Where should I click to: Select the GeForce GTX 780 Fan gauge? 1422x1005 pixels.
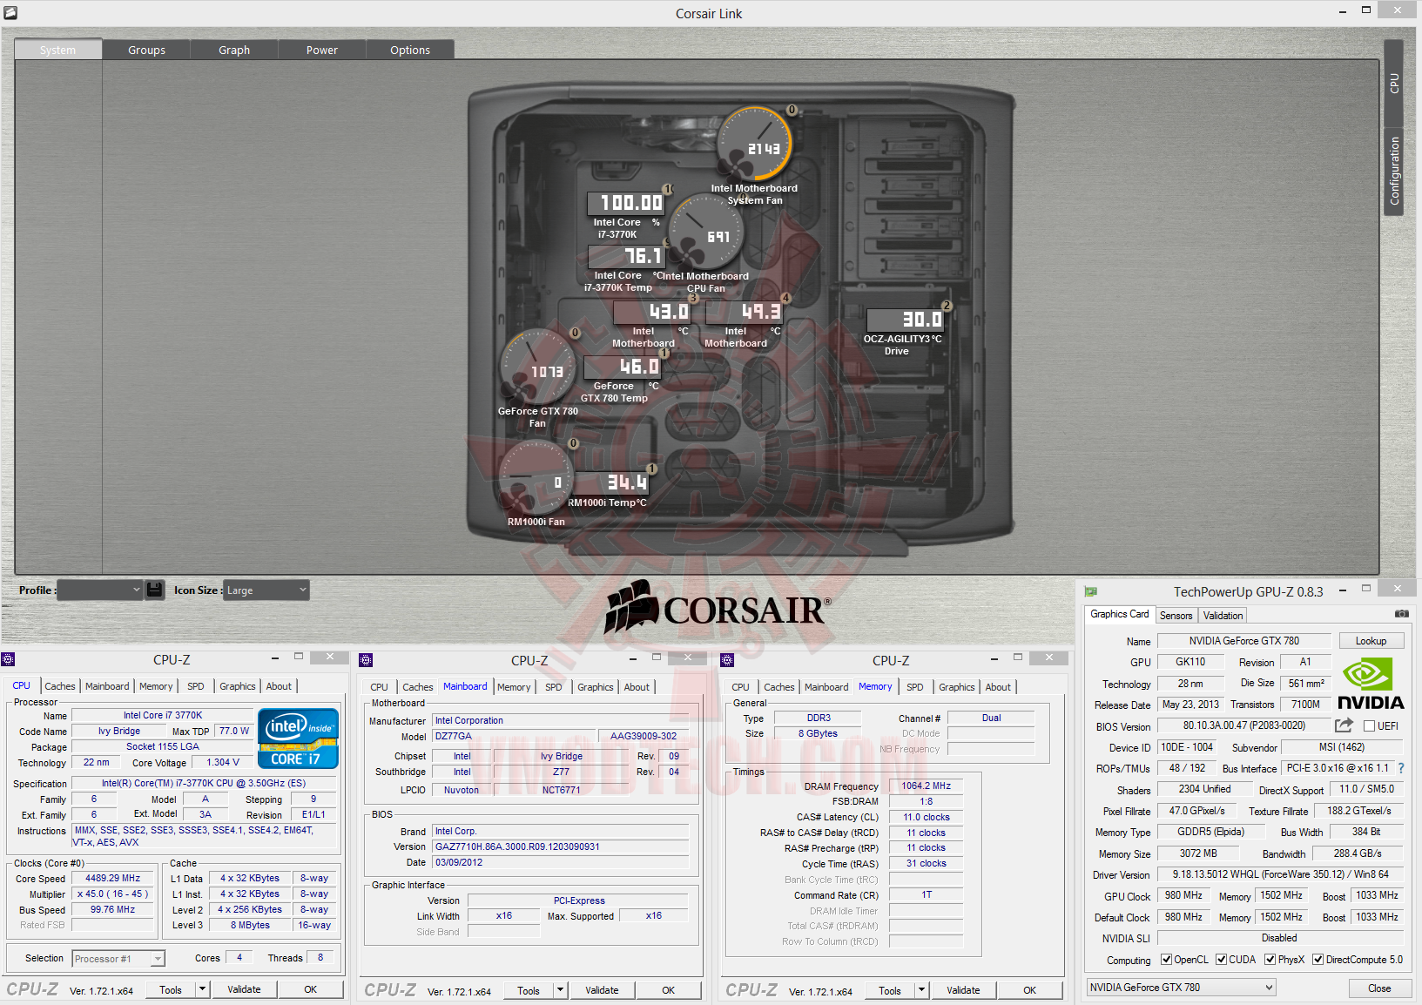[x=537, y=368]
